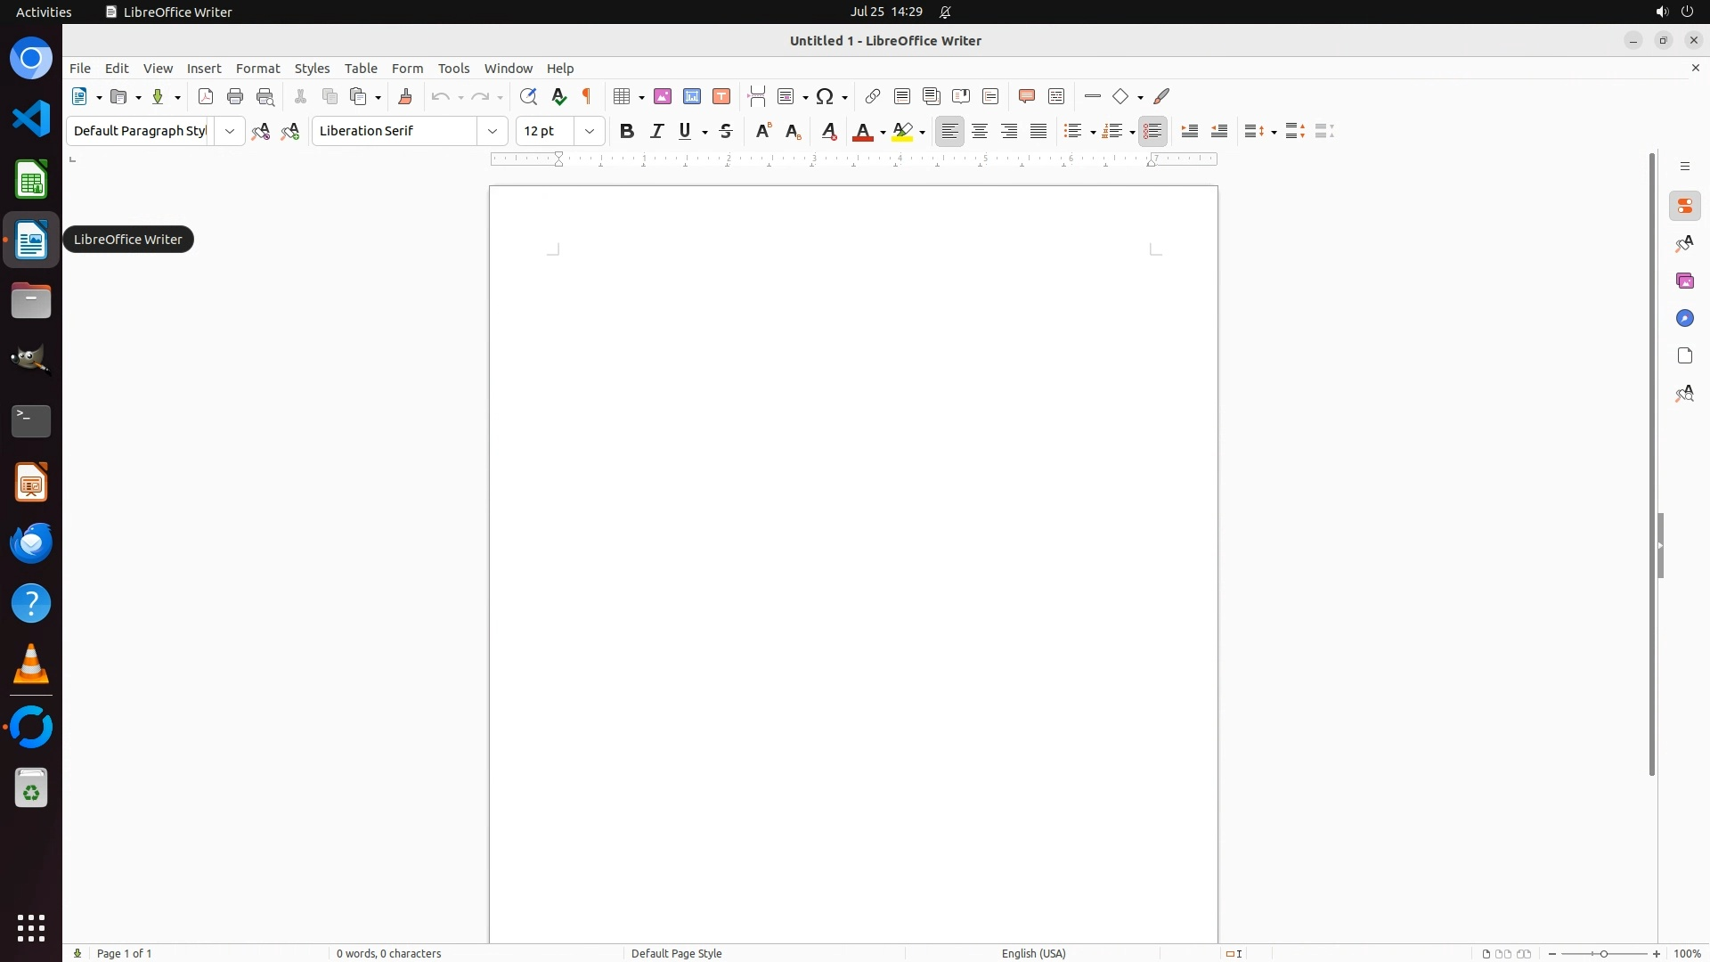Open the Format menu

point(257,68)
